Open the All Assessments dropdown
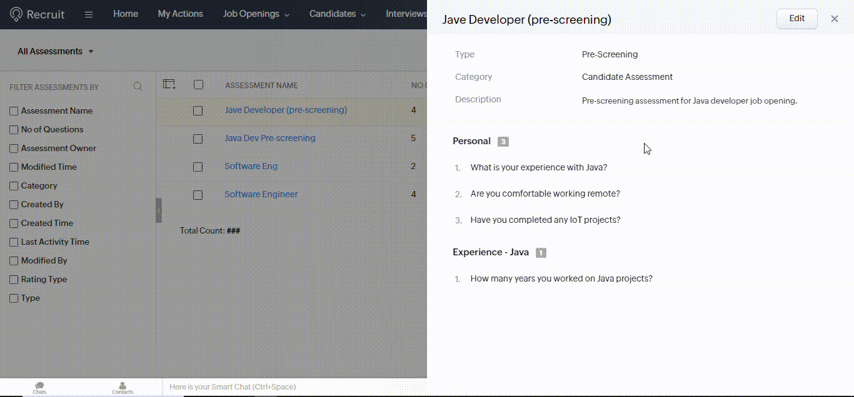This screenshot has height=397, width=854. (56, 51)
